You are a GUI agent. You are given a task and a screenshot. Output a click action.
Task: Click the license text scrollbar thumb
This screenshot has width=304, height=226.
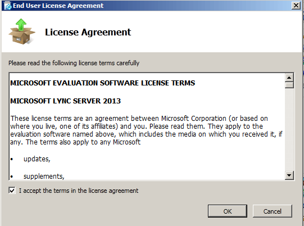point(289,85)
